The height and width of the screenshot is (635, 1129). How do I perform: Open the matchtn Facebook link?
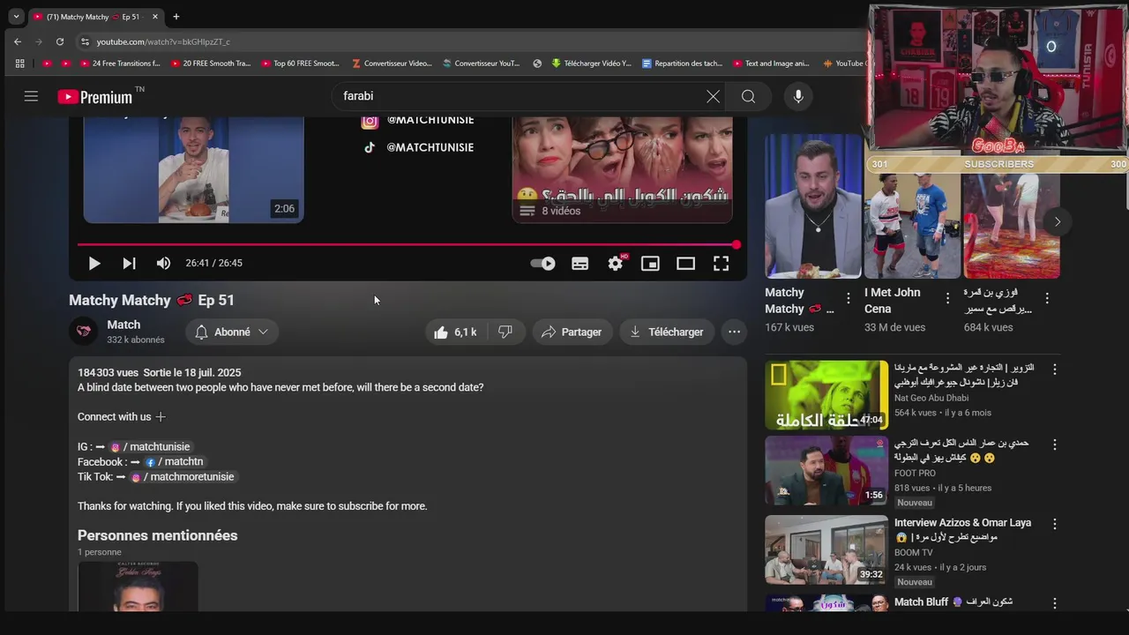point(176,462)
